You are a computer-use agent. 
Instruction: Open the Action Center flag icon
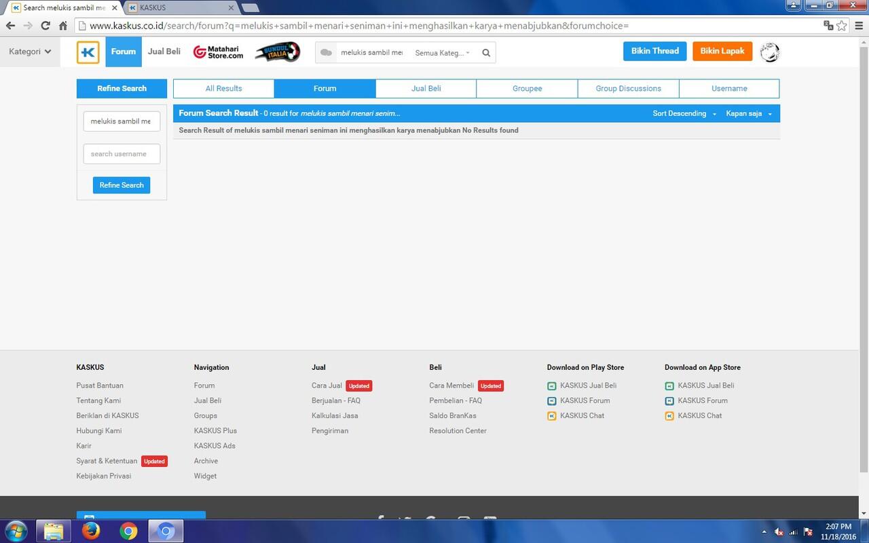point(808,531)
